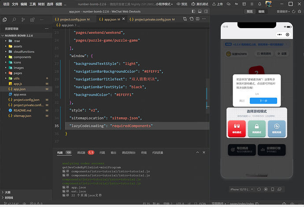Switch to the project.private.config.json tab
This screenshot has height=207, width=304.
click(x=152, y=20)
